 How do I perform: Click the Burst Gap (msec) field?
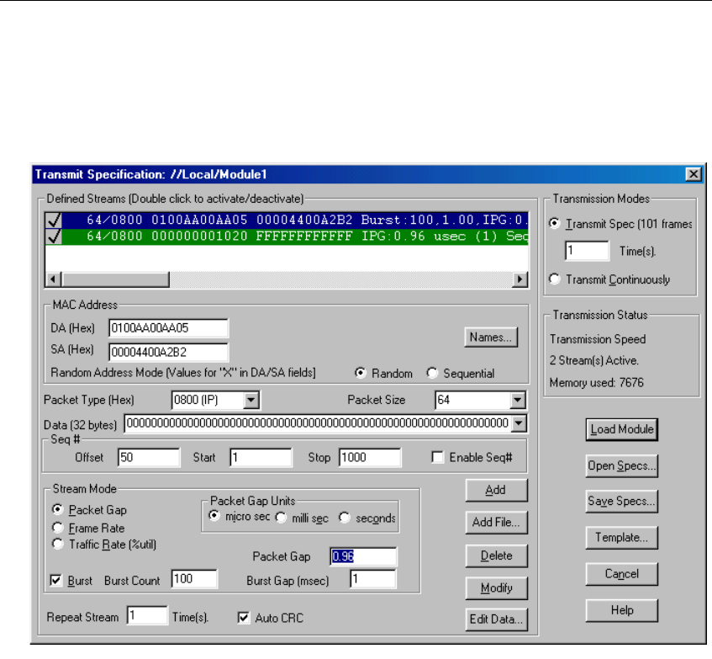(x=372, y=579)
